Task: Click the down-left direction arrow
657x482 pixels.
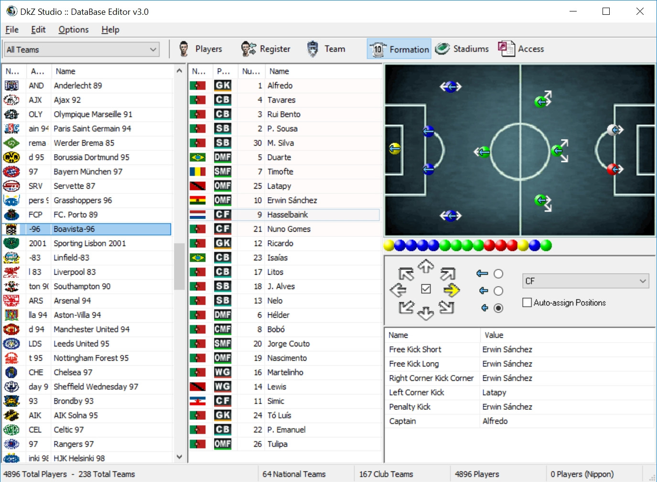Action: 406,307
